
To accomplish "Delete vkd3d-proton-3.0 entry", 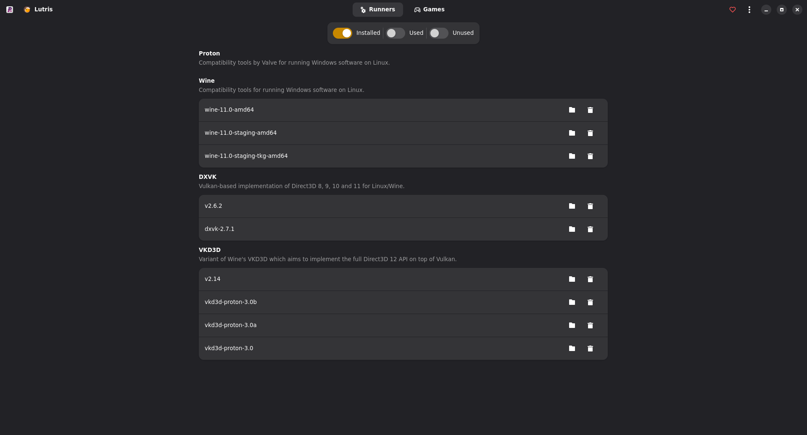I will pyautogui.click(x=590, y=349).
